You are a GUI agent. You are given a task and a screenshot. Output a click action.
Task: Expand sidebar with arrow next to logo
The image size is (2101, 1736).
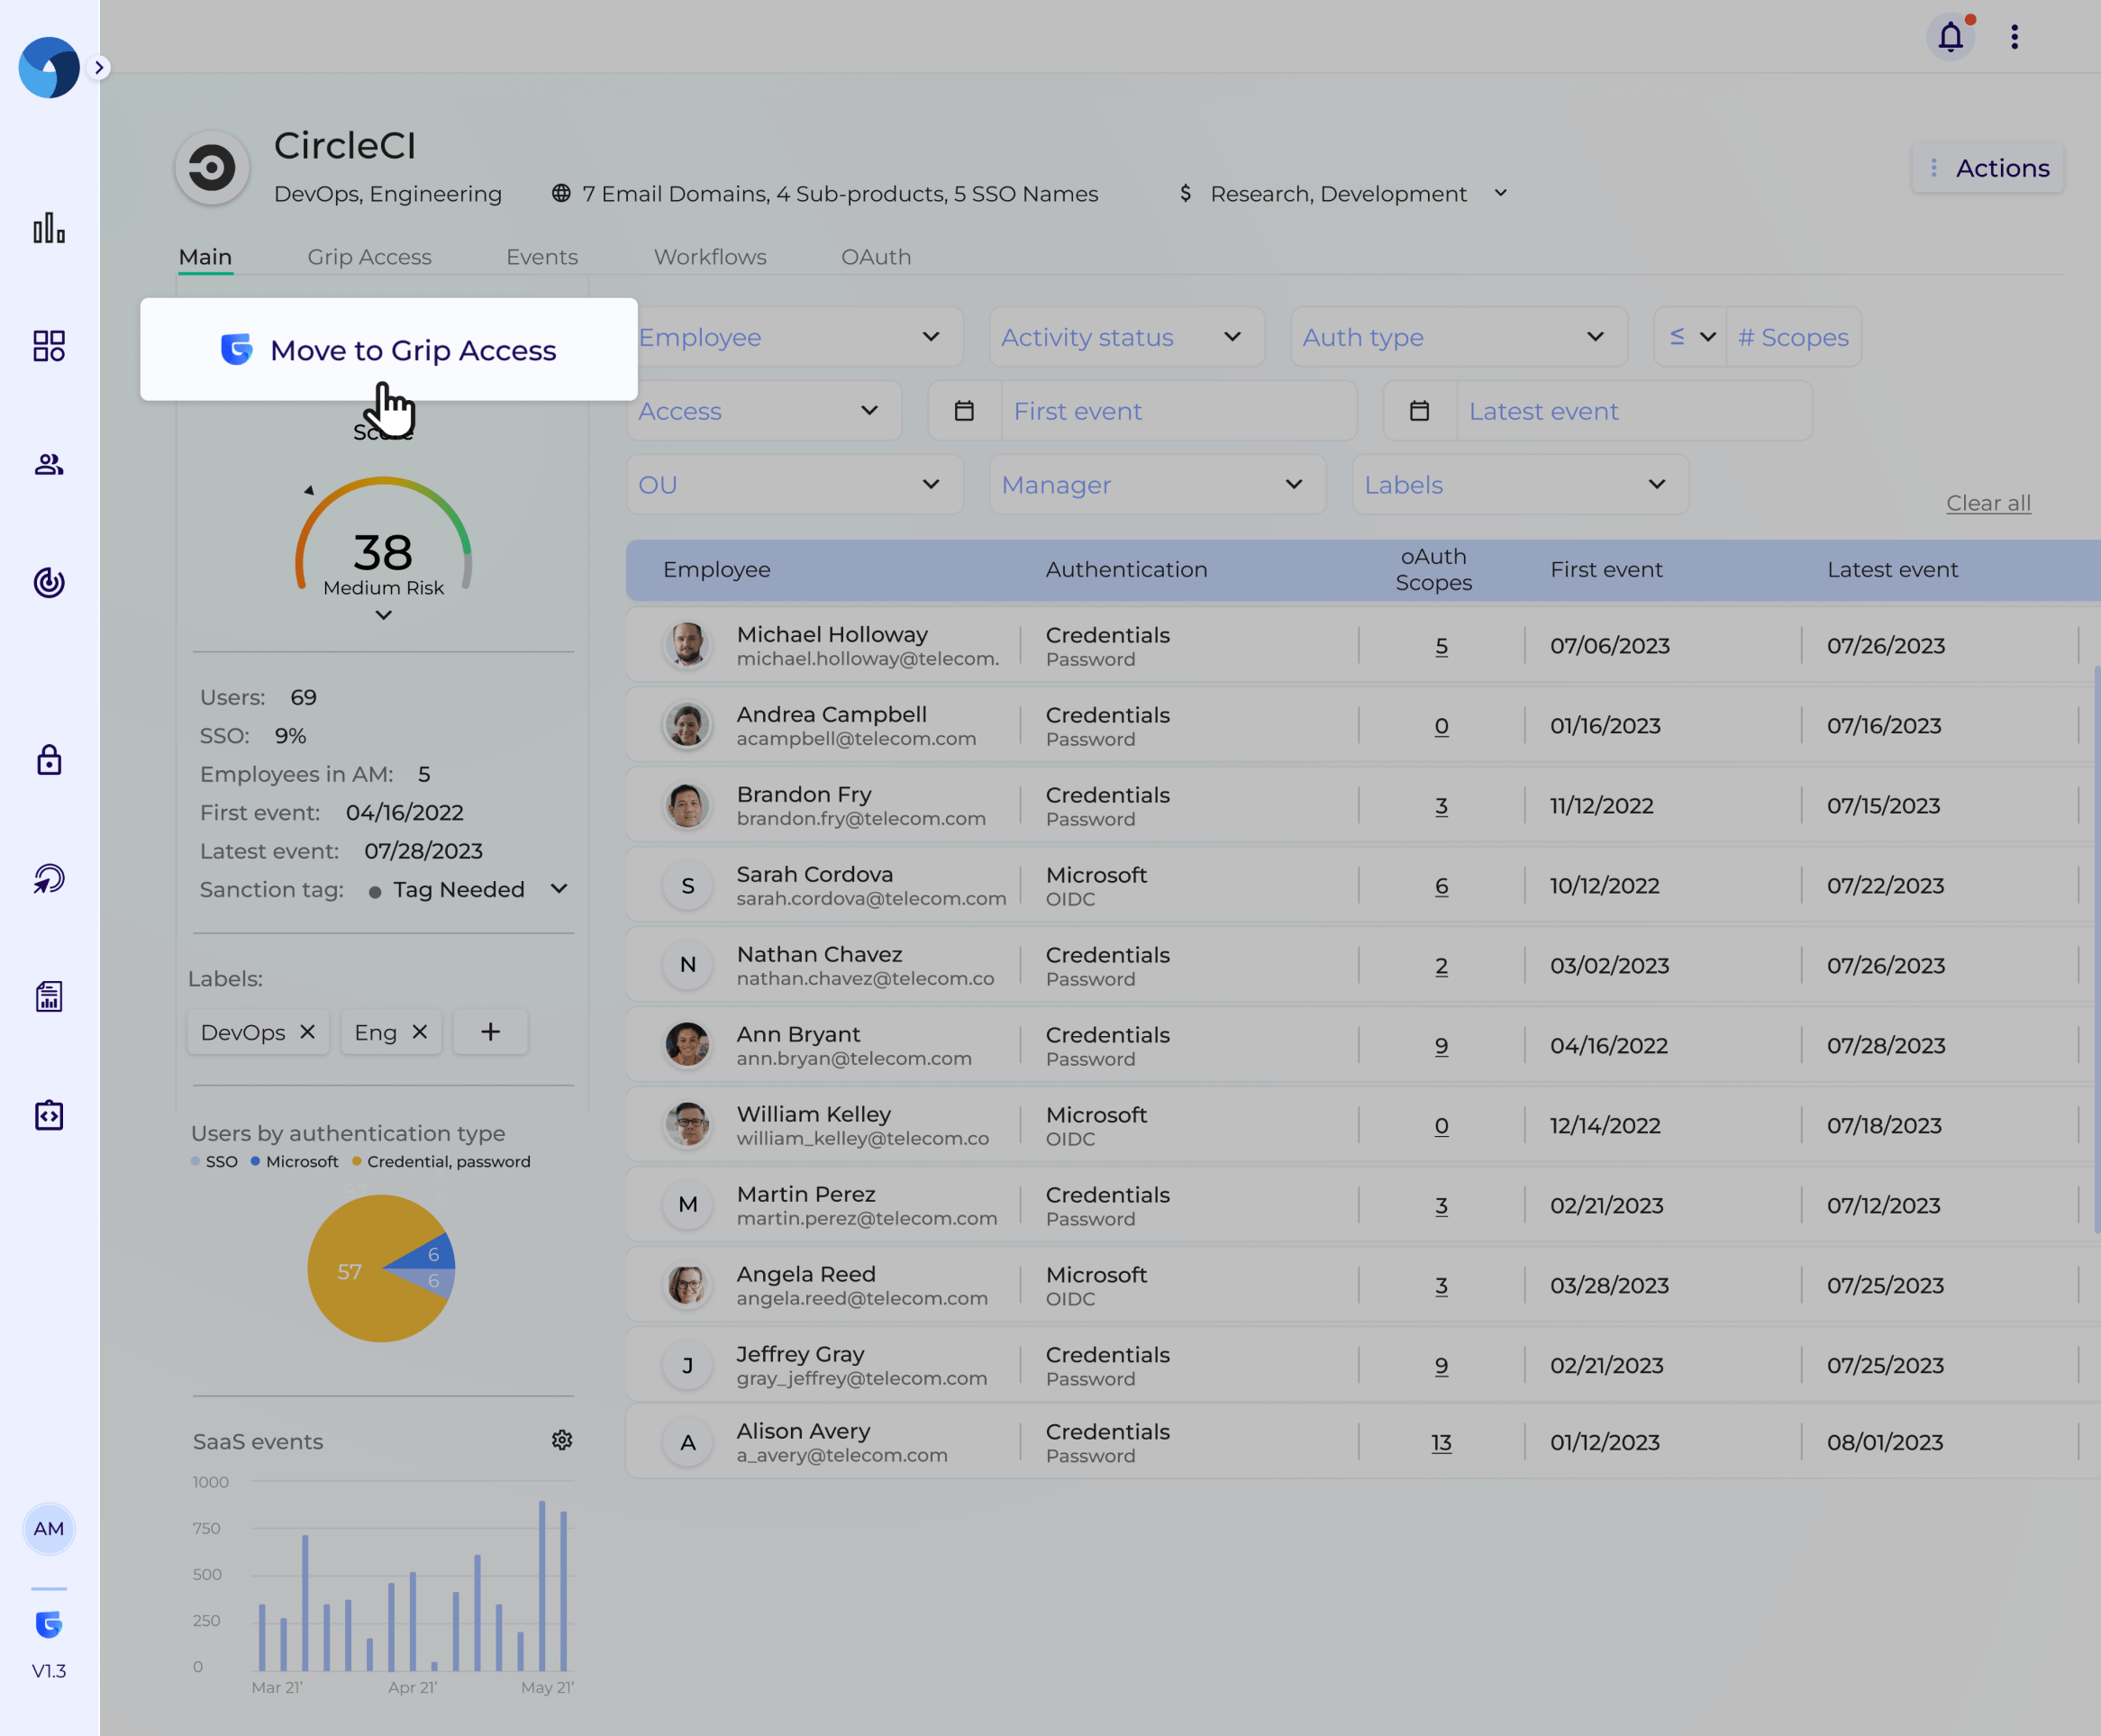(x=99, y=68)
